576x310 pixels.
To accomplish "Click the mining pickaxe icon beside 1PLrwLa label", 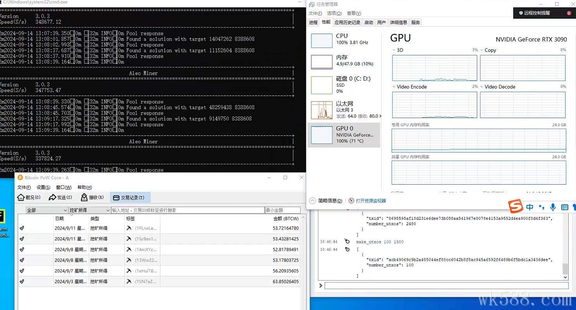I will [x=129, y=228].
